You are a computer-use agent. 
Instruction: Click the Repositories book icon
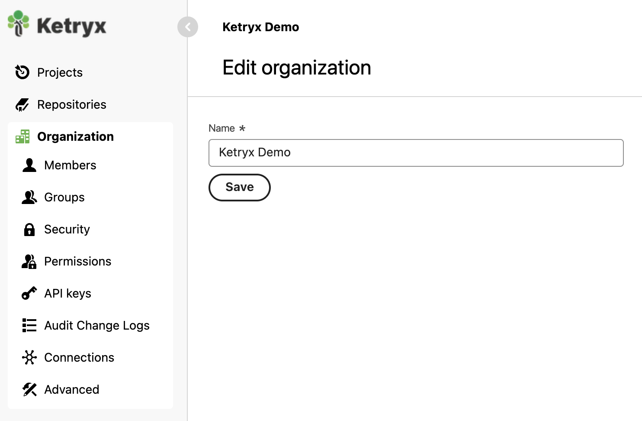coord(22,104)
